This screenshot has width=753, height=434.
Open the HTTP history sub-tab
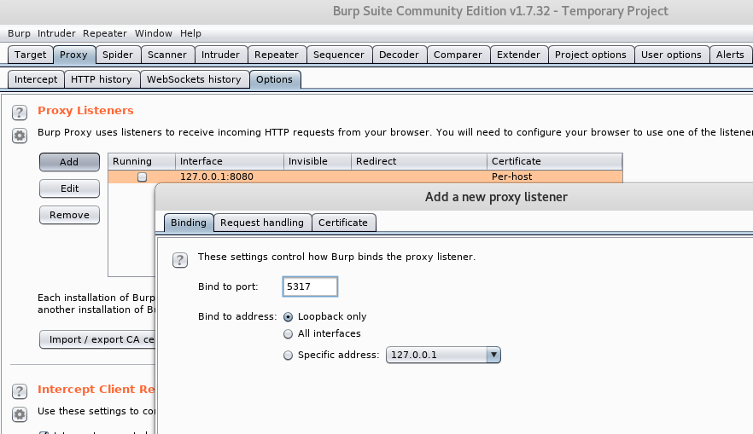point(102,79)
